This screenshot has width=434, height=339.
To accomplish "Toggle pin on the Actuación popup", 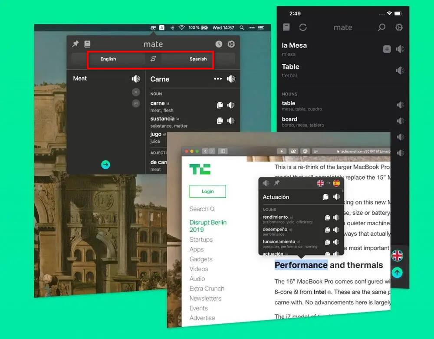I will (x=276, y=183).
